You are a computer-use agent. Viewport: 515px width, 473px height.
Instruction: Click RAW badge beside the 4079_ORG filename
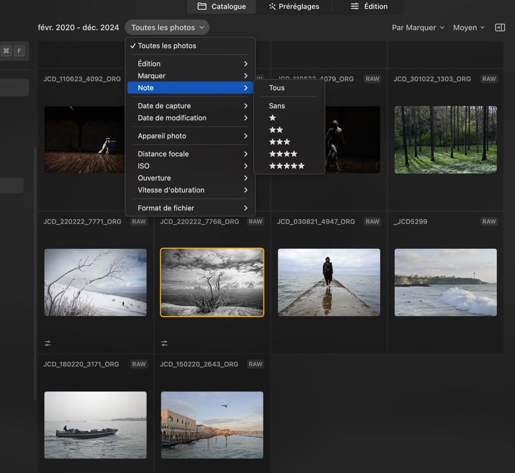pyautogui.click(x=372, y=79)
